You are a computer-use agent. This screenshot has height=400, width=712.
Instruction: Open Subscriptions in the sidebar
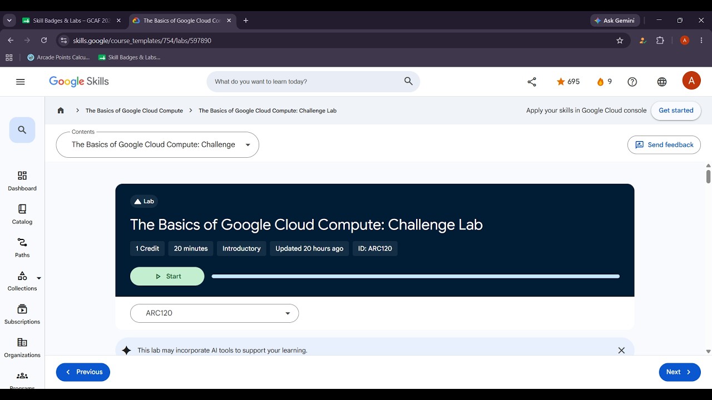pos(22,314)
